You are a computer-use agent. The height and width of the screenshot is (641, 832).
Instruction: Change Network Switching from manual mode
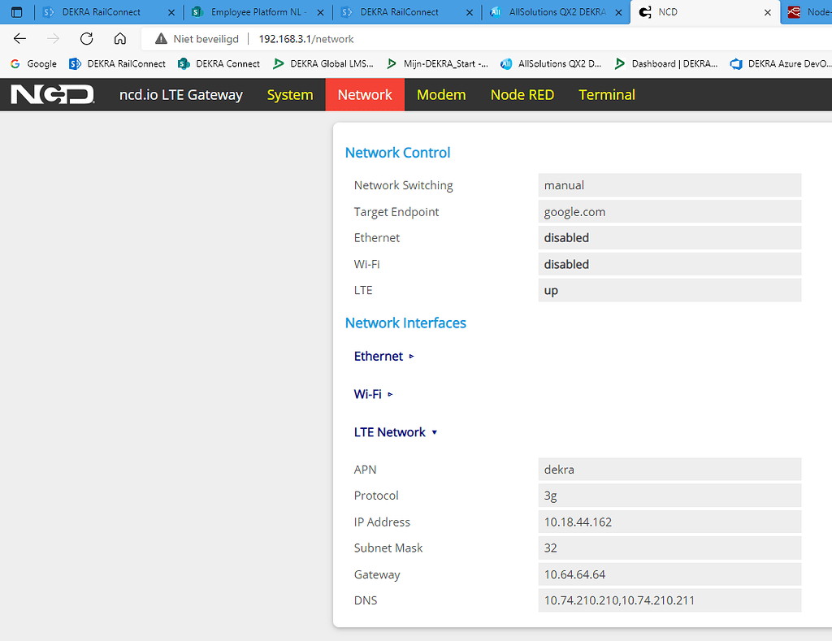(x=669, y=185)
